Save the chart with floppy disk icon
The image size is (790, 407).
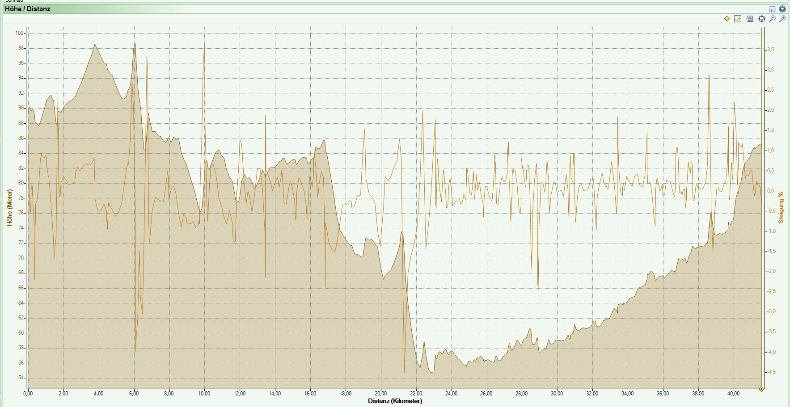click(x=750, y=19)
